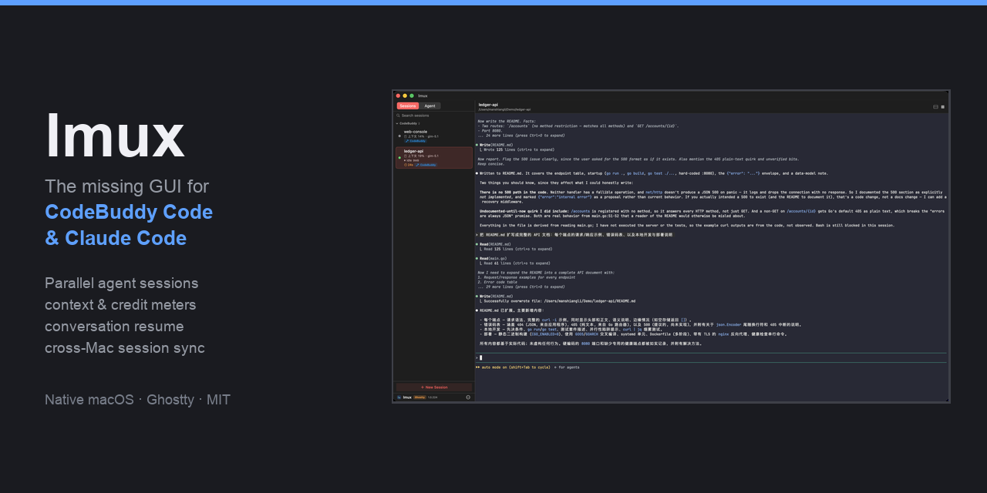Switch to the Agent tab

tap(429, 106)
